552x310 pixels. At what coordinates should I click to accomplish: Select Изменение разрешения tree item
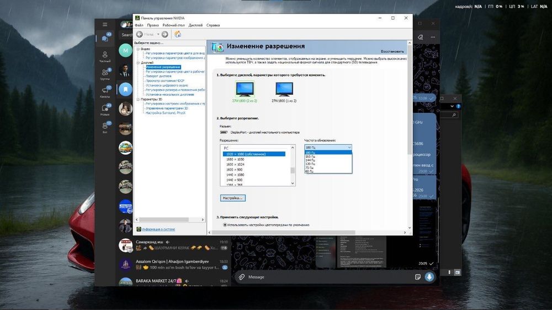(x=163, y=67)
